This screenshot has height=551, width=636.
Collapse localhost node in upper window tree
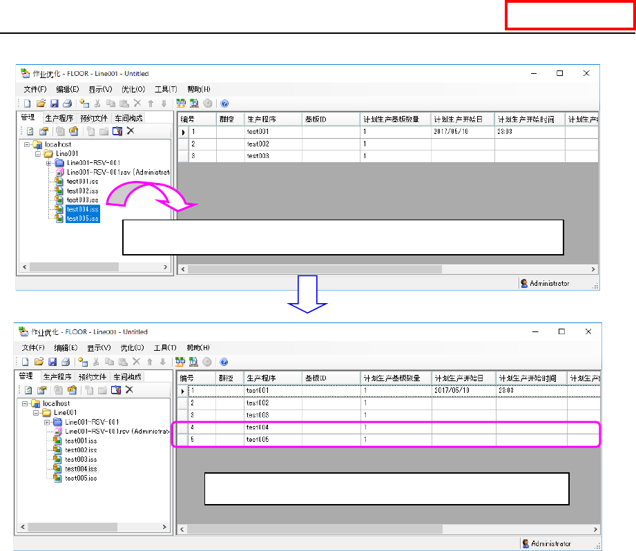(27, 144)
